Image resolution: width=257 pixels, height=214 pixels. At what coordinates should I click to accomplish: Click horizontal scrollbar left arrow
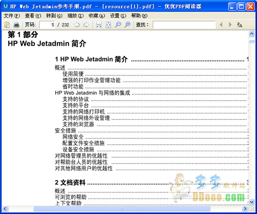point(5,208)
